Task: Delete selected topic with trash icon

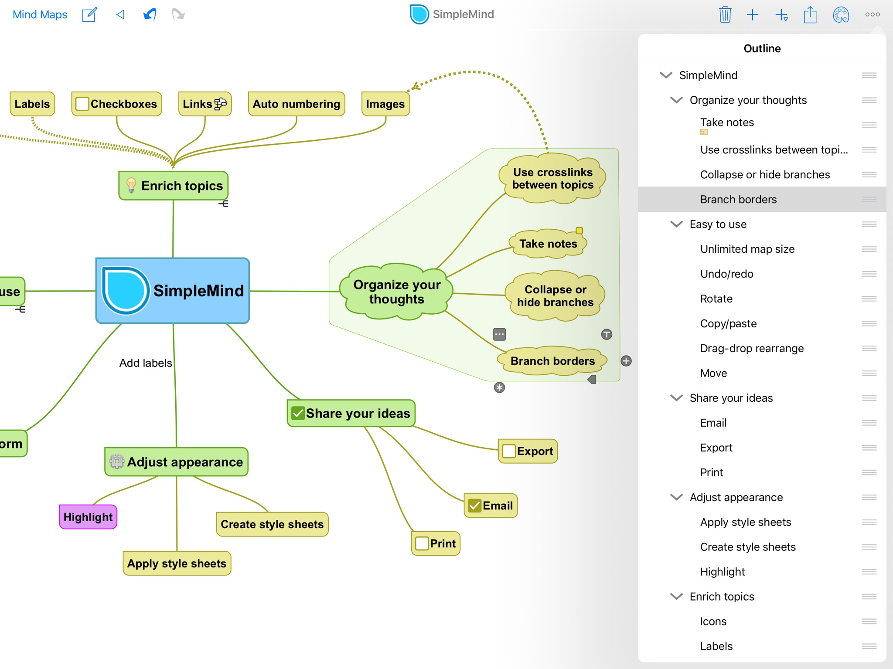Action: click(x=725, y=14)
